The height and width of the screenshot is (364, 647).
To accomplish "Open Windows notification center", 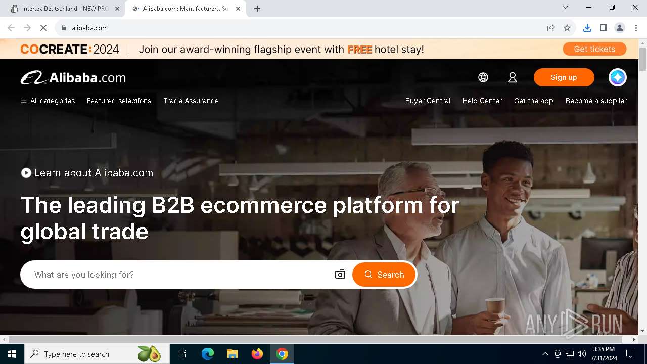I will tap(630, 354).
